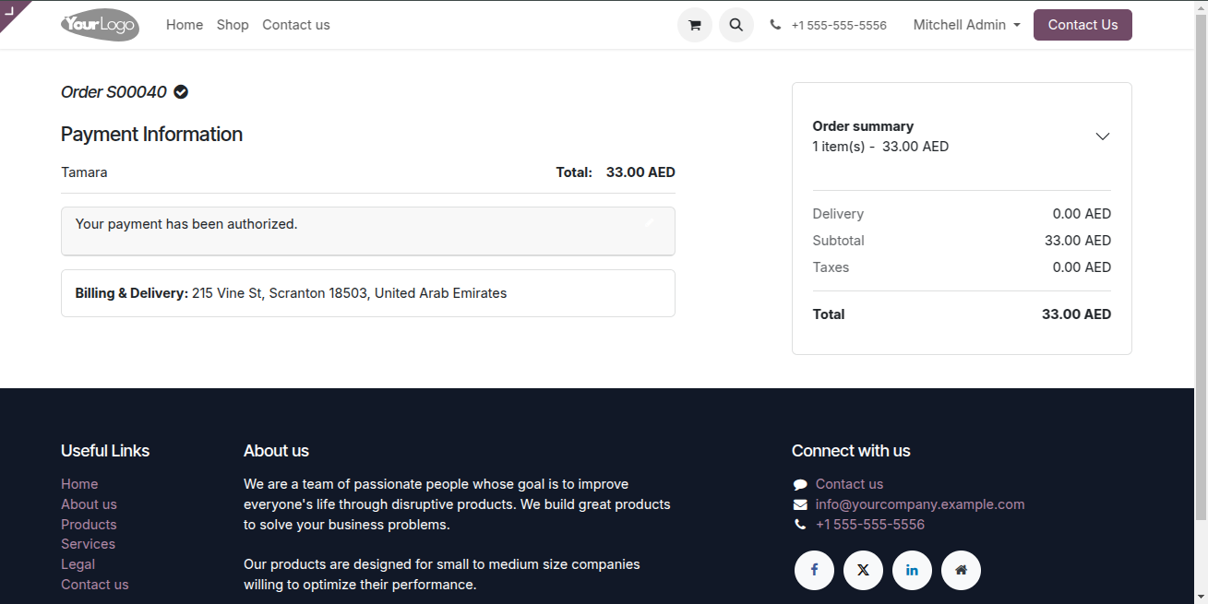Click Contact us in Useful Links
This screenshot has width=1208, height=604.
94,585
